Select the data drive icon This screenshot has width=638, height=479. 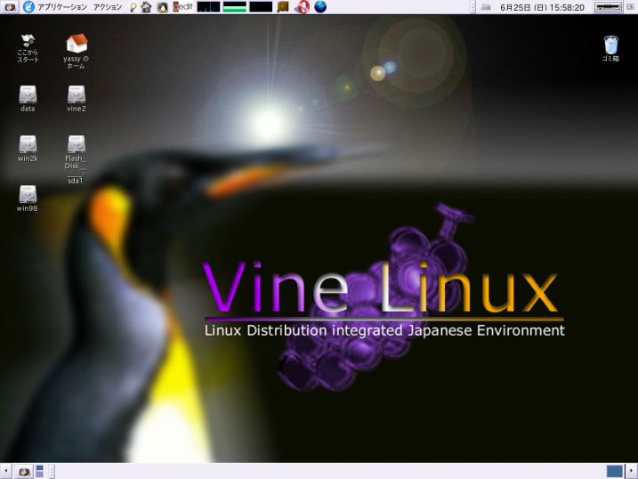coord(28,99)
